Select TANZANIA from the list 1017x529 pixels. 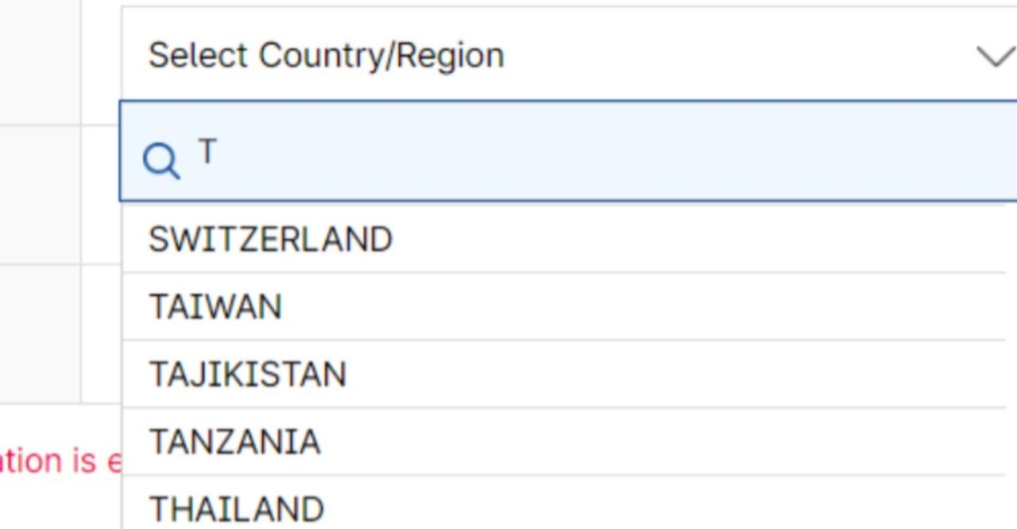tap(234, 442)
